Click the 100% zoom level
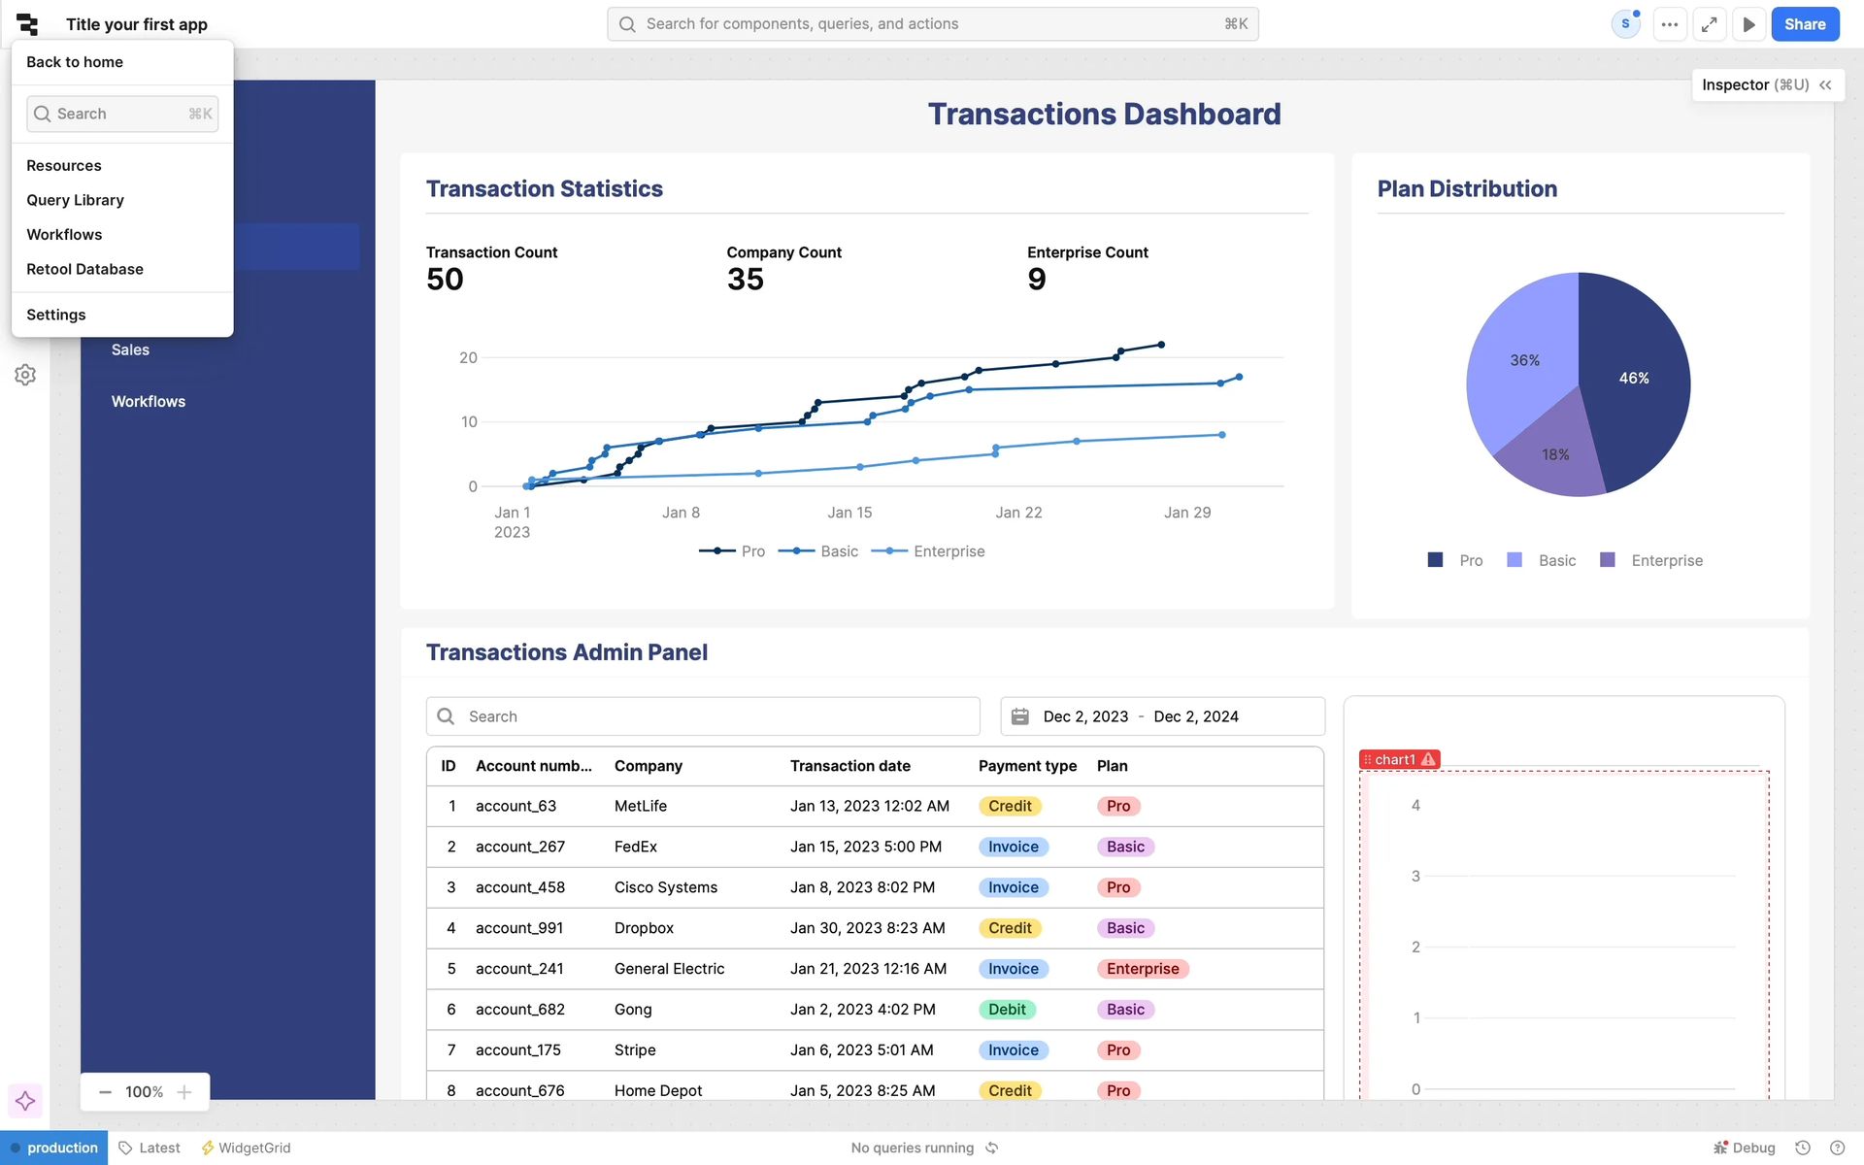 144,1092
